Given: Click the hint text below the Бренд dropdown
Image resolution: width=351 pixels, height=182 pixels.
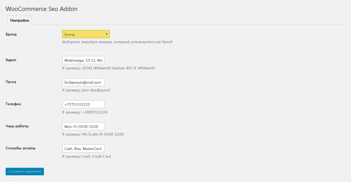Looking at the screenshot, I should tap(117, 42).
